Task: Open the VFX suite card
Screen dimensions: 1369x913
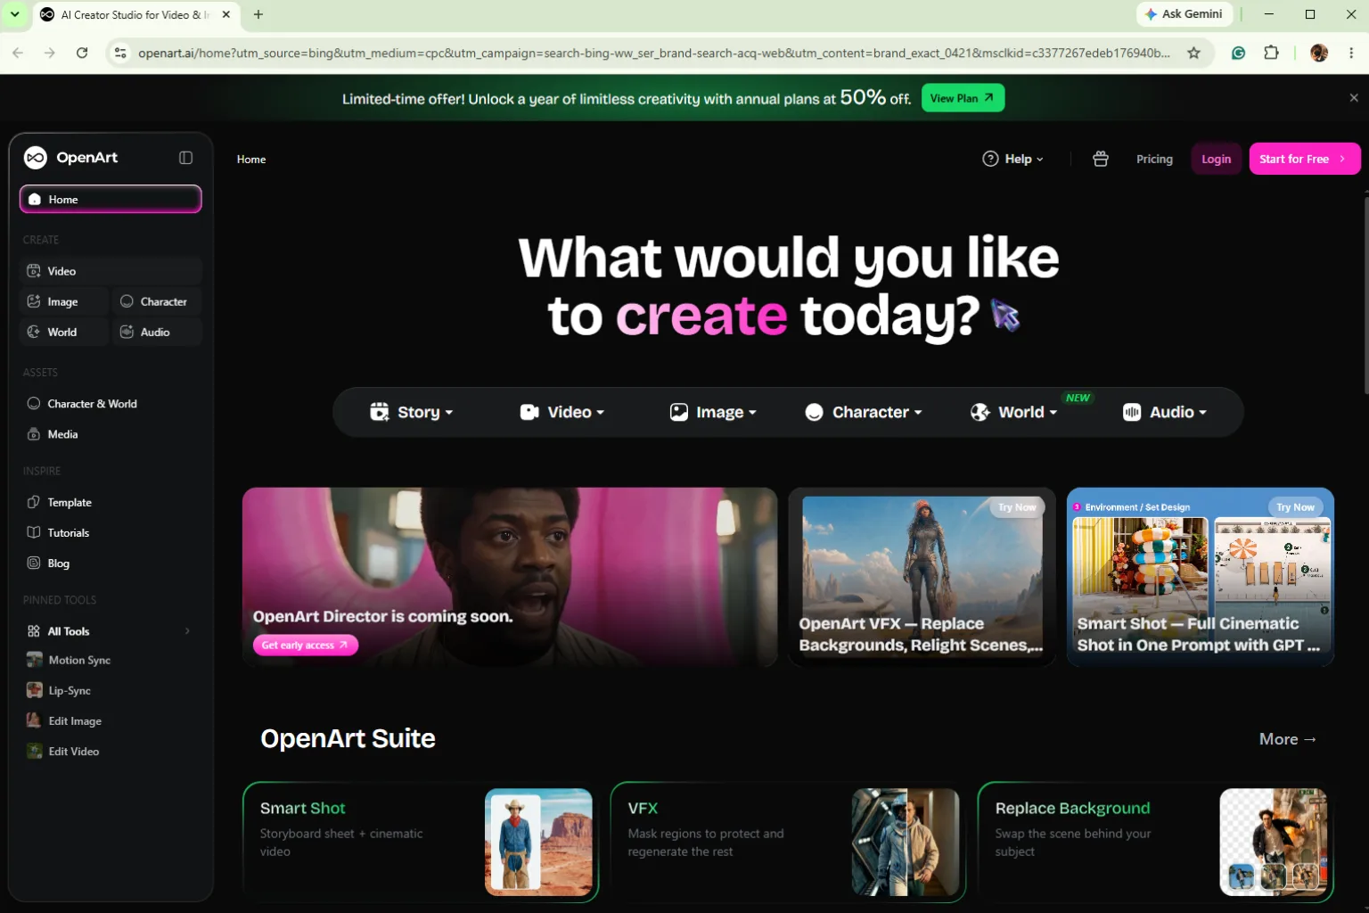Action: tap(788, 843)
